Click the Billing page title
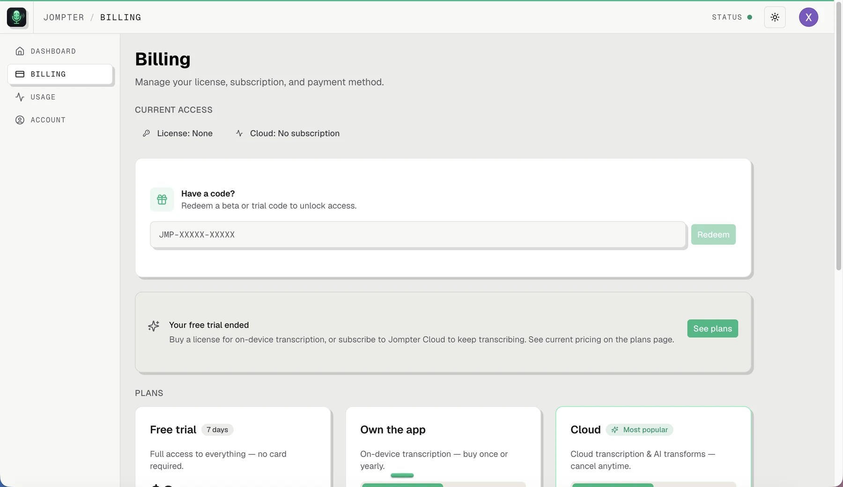This screenshot has height=487, width=843. (163, 59)
